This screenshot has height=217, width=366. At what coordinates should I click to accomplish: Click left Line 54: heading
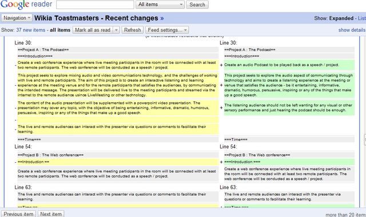tap(23, 147)
